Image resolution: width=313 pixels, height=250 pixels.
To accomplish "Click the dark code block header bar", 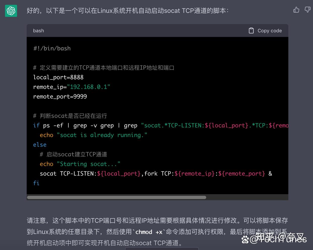I will pos(151,31).
